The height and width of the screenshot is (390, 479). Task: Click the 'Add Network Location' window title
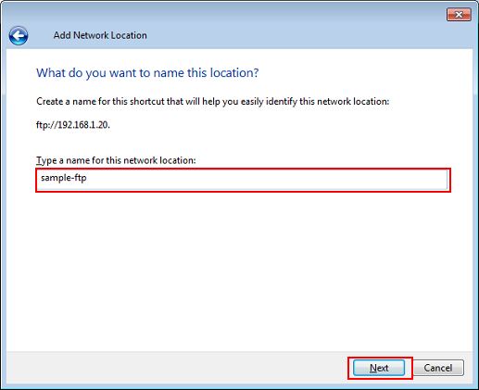(100, 35)
